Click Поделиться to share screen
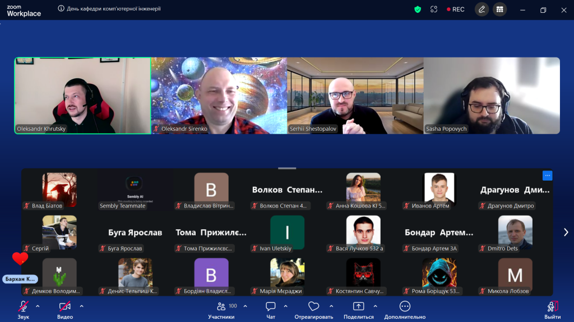Image resolution: width=574 pixels, height=322 pixels. pos(358,310)
